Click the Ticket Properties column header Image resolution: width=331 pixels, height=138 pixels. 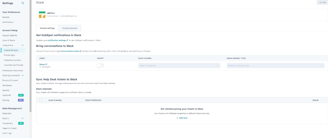(93, 100)
